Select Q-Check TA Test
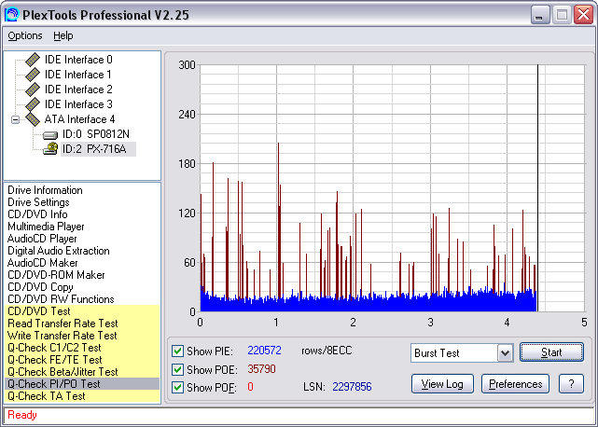598x427 pixels. coord(82,396)
